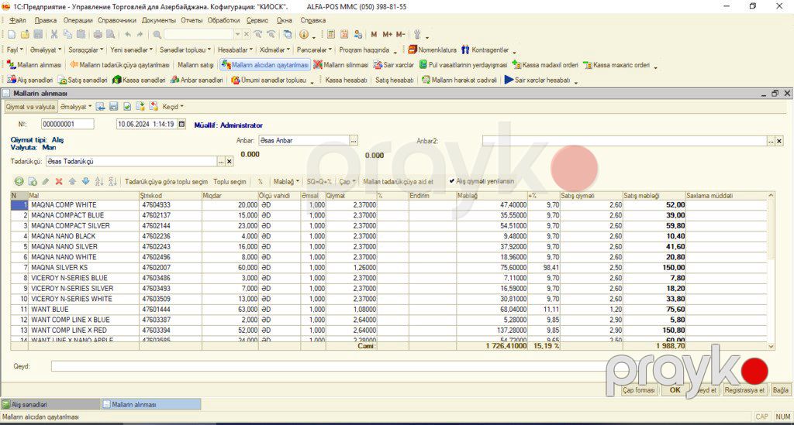The width and height of the screenshot is (794, 425).
Task: Open Malların silinməsi document
Action: pos(341,65)
